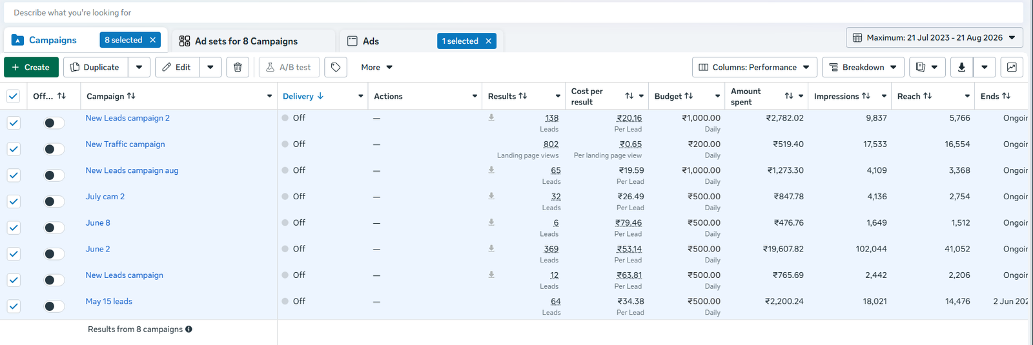Open Actions column options arrow
Screen dimensions: 1033x345
(x=475, y=96)
